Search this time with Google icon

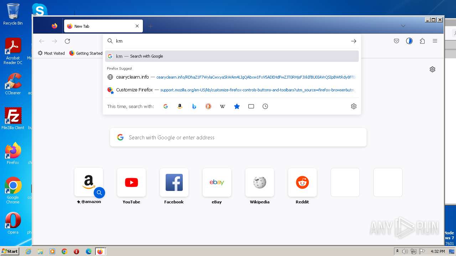pyautogui.click(x=166, y=106)
